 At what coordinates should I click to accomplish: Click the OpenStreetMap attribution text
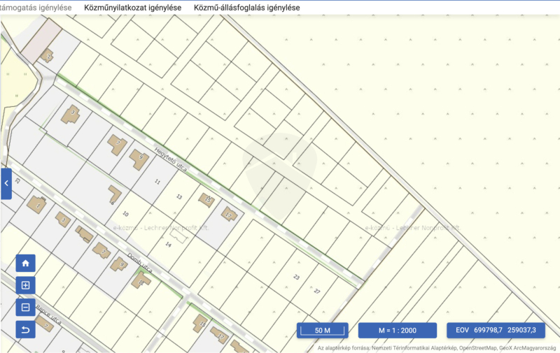pos(475,347)
